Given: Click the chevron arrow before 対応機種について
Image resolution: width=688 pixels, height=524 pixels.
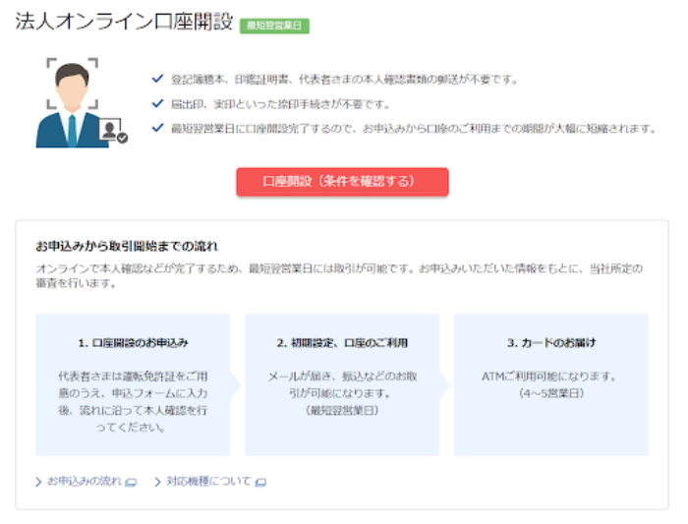Looking at the screenshot, I should point(157,483).
